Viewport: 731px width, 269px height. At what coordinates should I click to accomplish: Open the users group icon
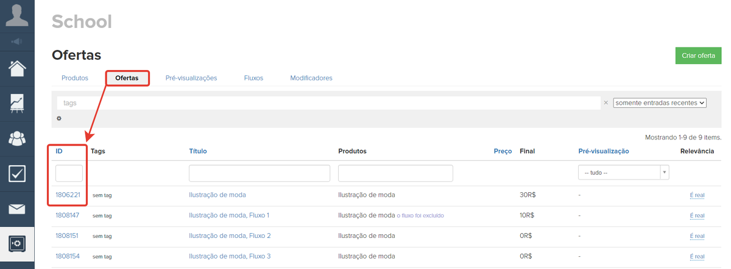click(17, 138)
